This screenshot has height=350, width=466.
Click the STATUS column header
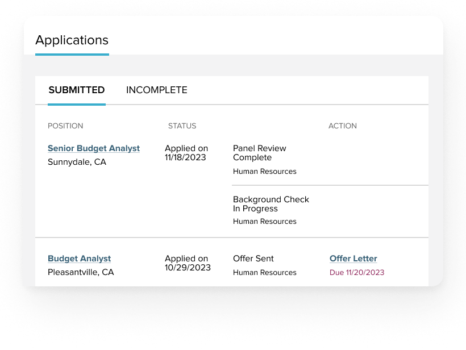182,126
